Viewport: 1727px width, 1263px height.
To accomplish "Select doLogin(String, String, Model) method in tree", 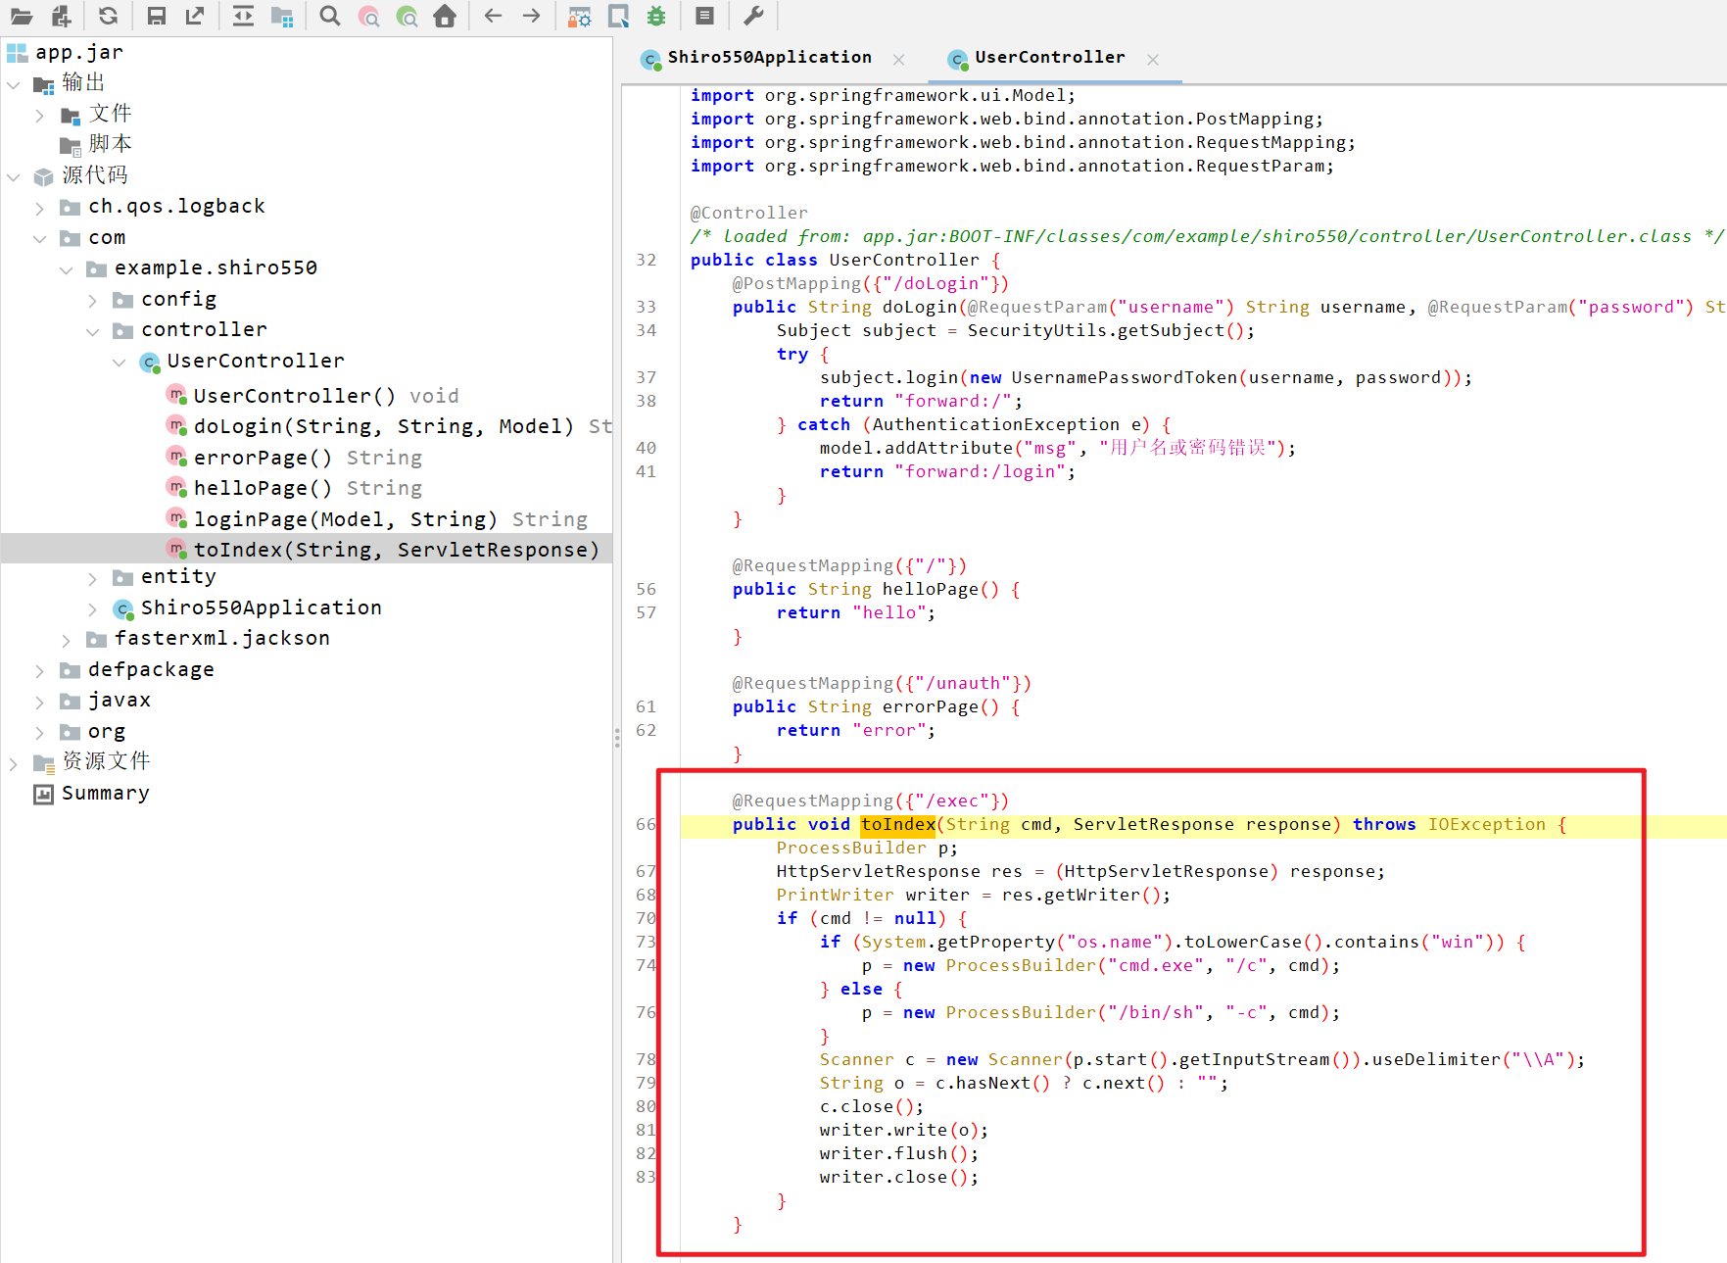I will [x=383, y=426].
